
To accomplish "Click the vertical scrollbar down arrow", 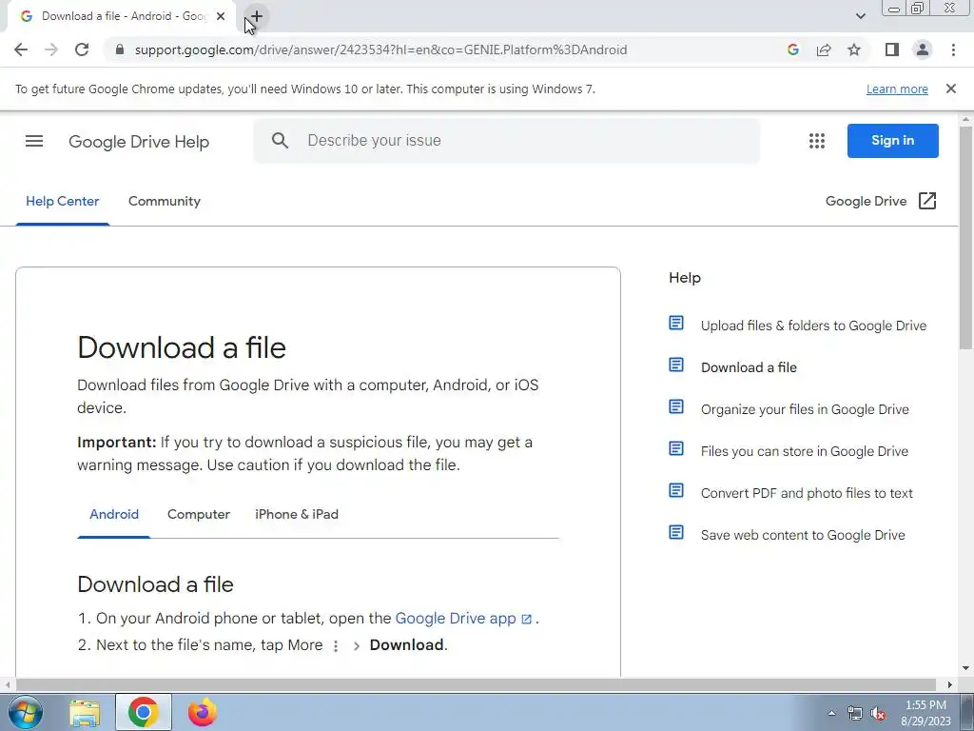I will (965, 669).
